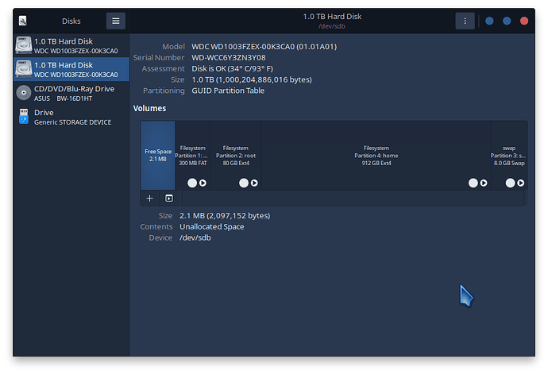
Task: Open the Disks hamburger application menu
Action: point(116,21)
